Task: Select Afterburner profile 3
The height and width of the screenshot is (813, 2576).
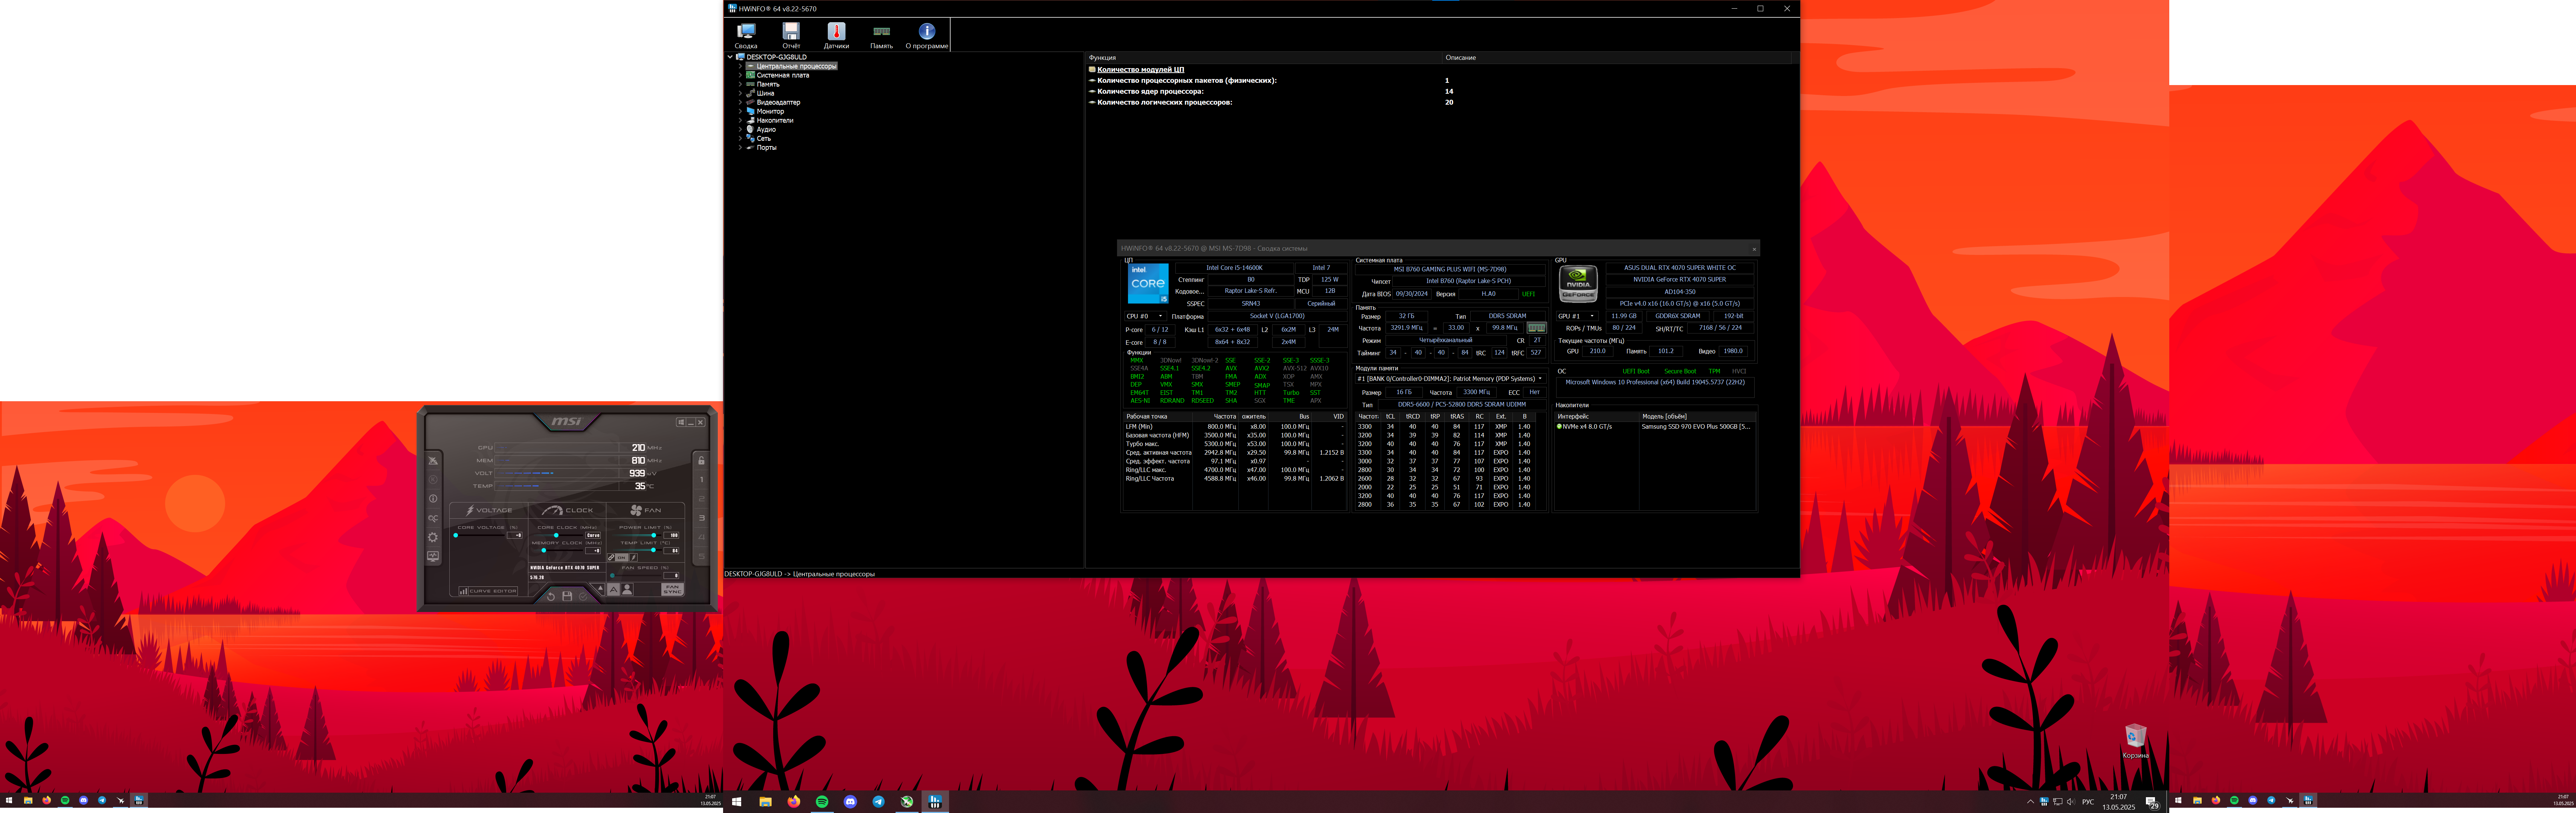Action: 702,518
